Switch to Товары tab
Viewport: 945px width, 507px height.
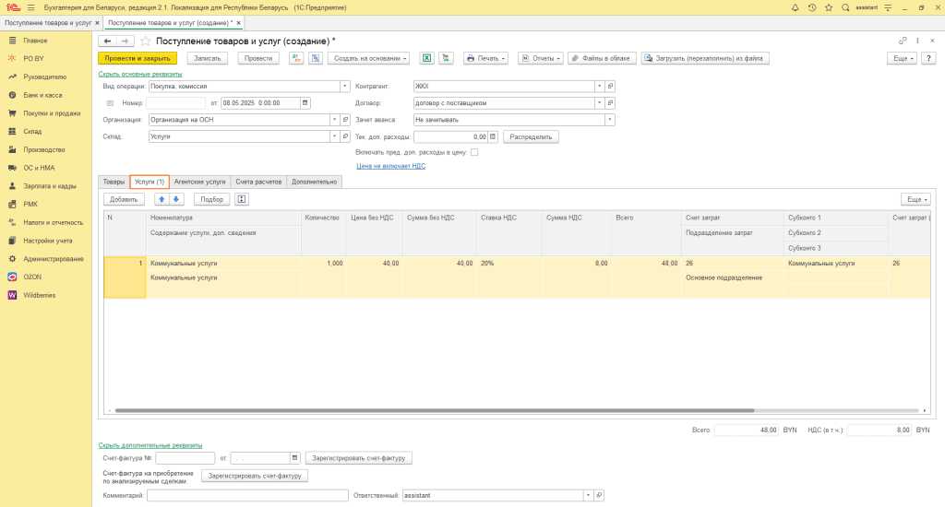(114, 182)
